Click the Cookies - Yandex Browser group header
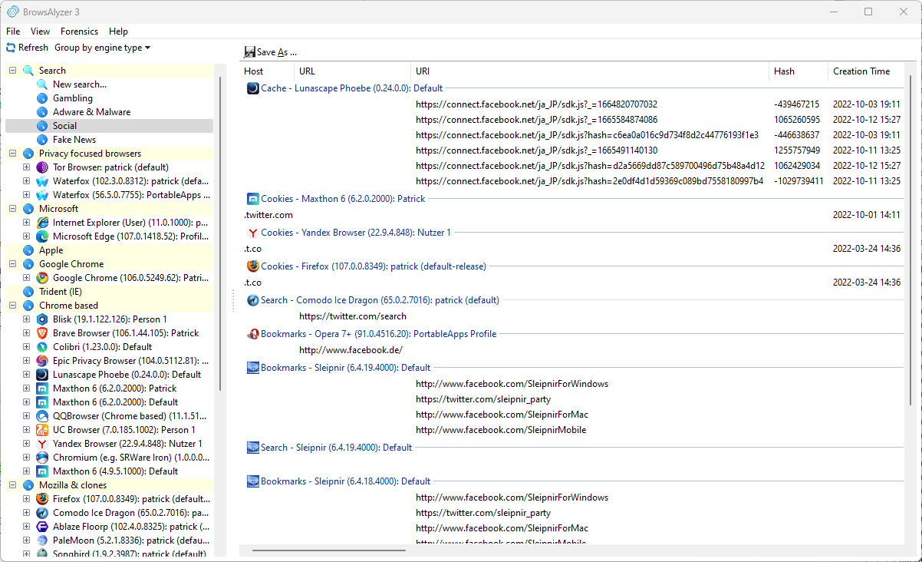This screenshot has width=922, height=562. point(356,233)
